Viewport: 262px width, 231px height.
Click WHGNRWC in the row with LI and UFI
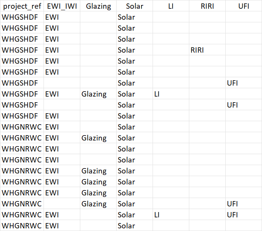[x=22, y=215]
